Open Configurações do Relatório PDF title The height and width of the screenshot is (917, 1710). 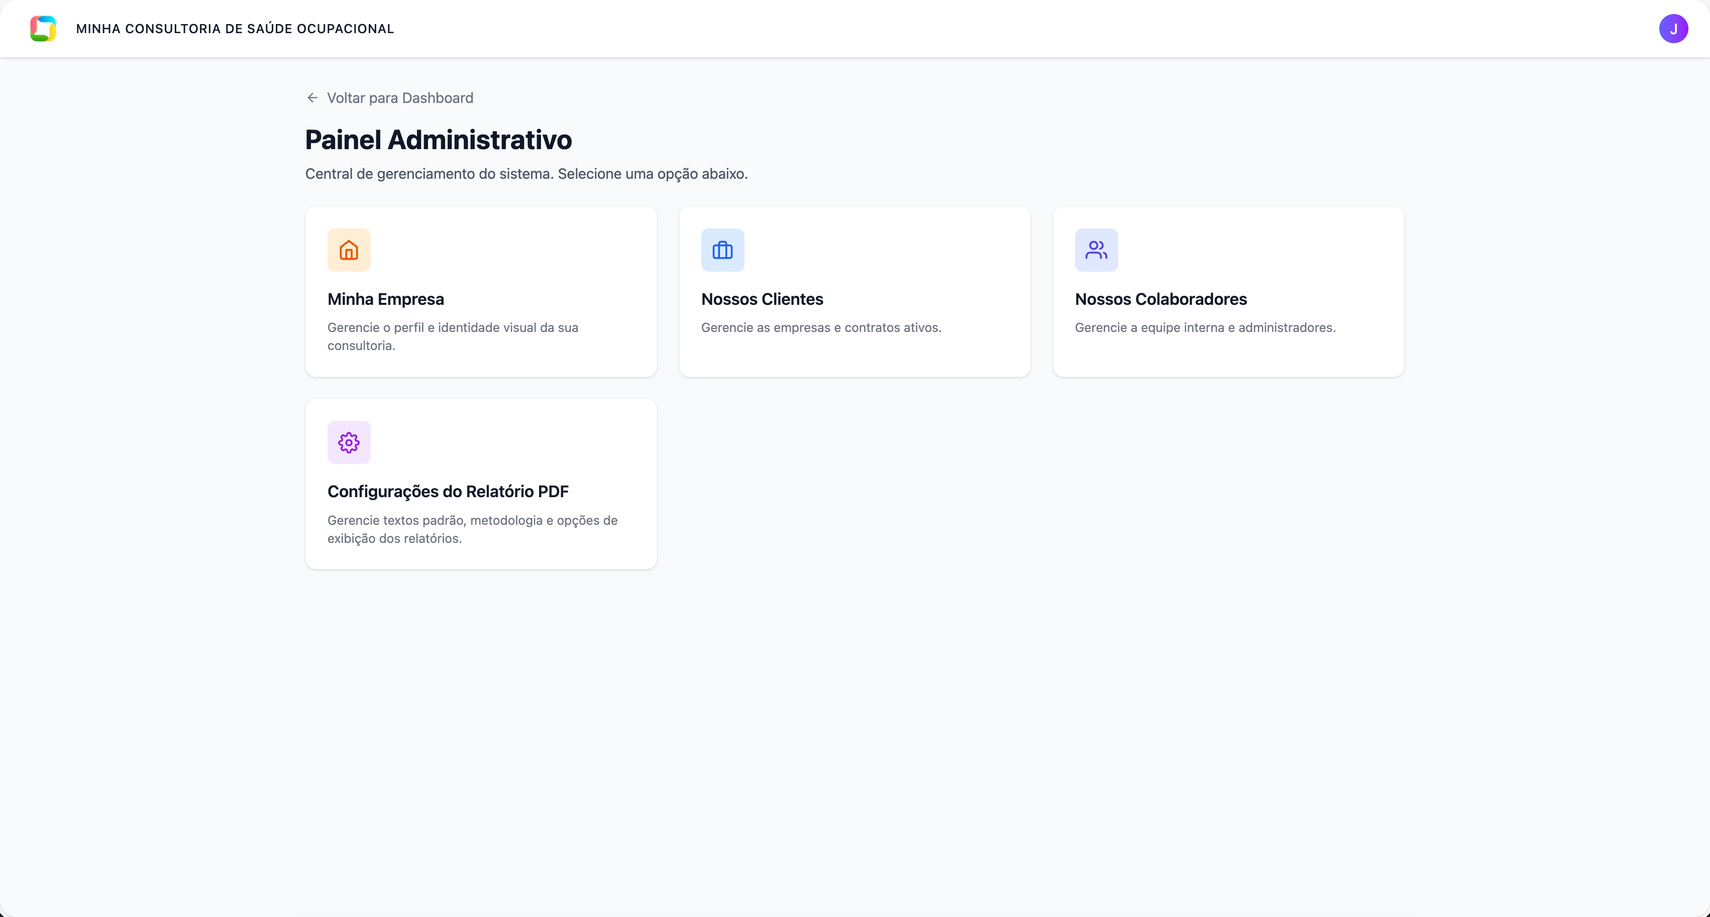pyautogui.click(x=448, y=492)
